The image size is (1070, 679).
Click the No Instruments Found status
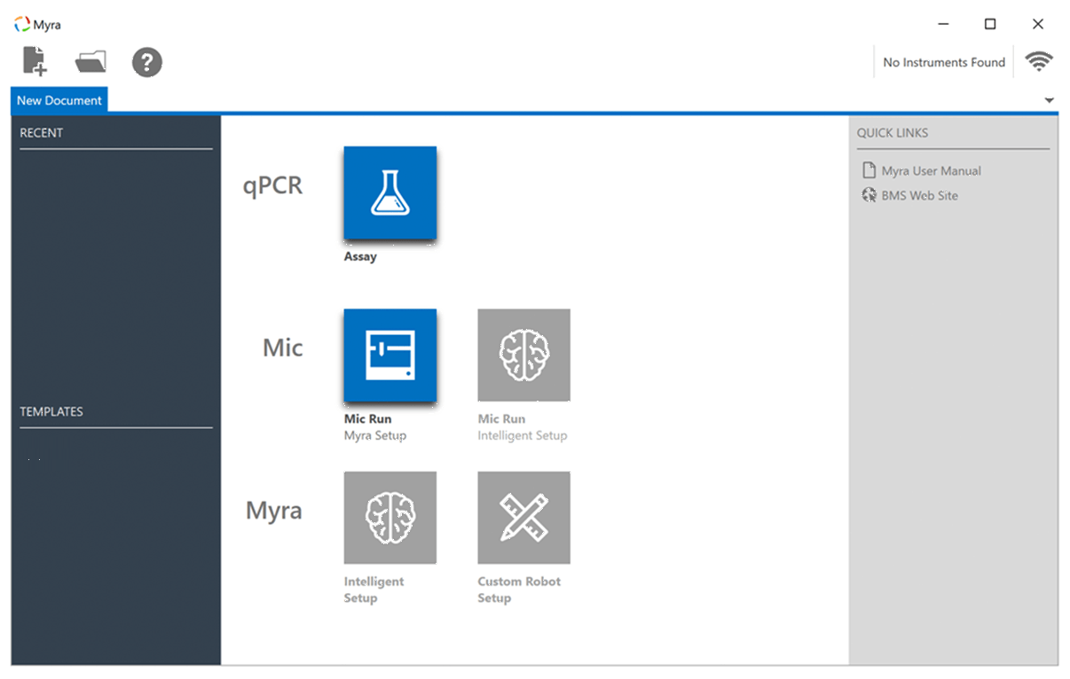pyautogui.click(x=944, y=63)
